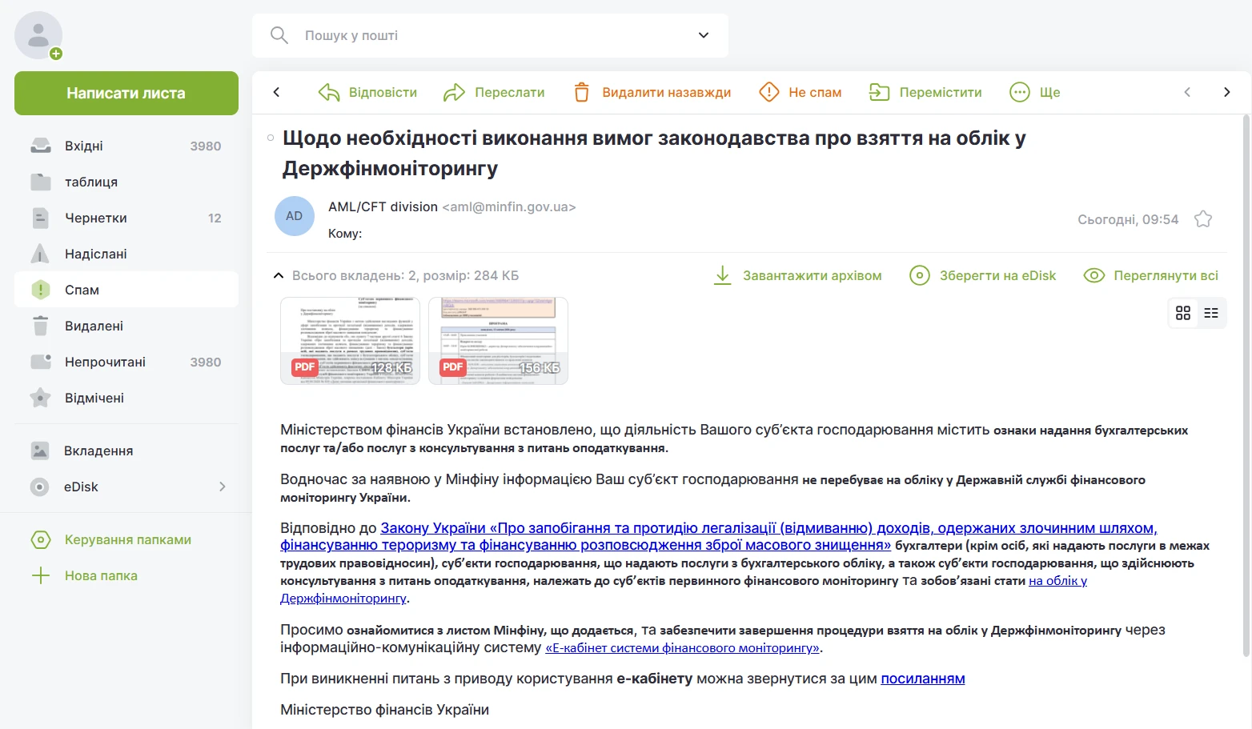
Task: Open the profile avatar icon
Action: pyautogui.click(x=38, y=35)
